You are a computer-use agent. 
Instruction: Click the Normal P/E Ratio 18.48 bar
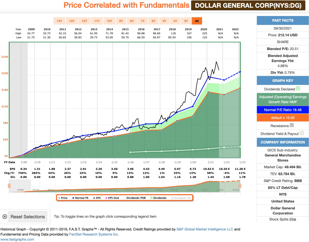(283, 110)
